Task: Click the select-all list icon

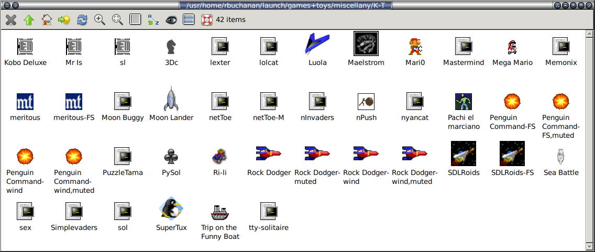Action: click(189, 19)
